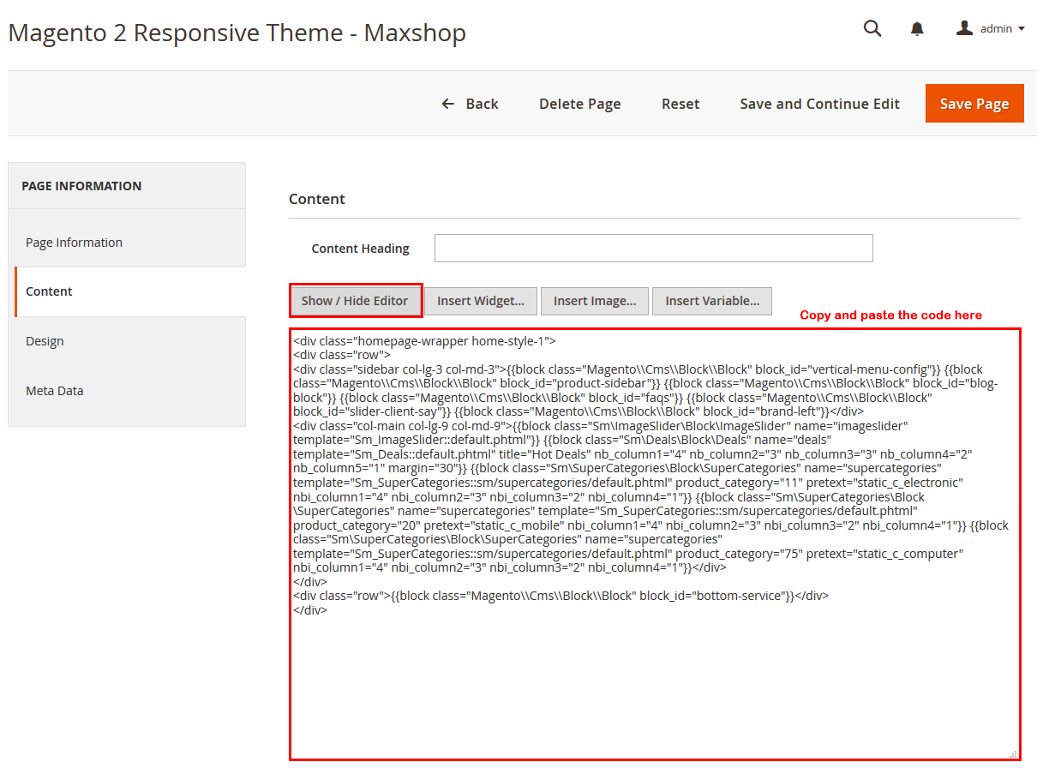View notifications bell icon
The width and height of the screenshot is (1043, 774).
pos(917,29)
